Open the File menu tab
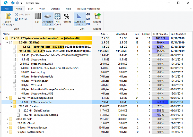This screenshot has height=137, width=193. tap(6, 9)
